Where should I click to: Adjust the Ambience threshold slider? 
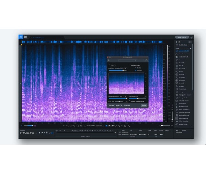pyautogui.click(x=118, y=70)
